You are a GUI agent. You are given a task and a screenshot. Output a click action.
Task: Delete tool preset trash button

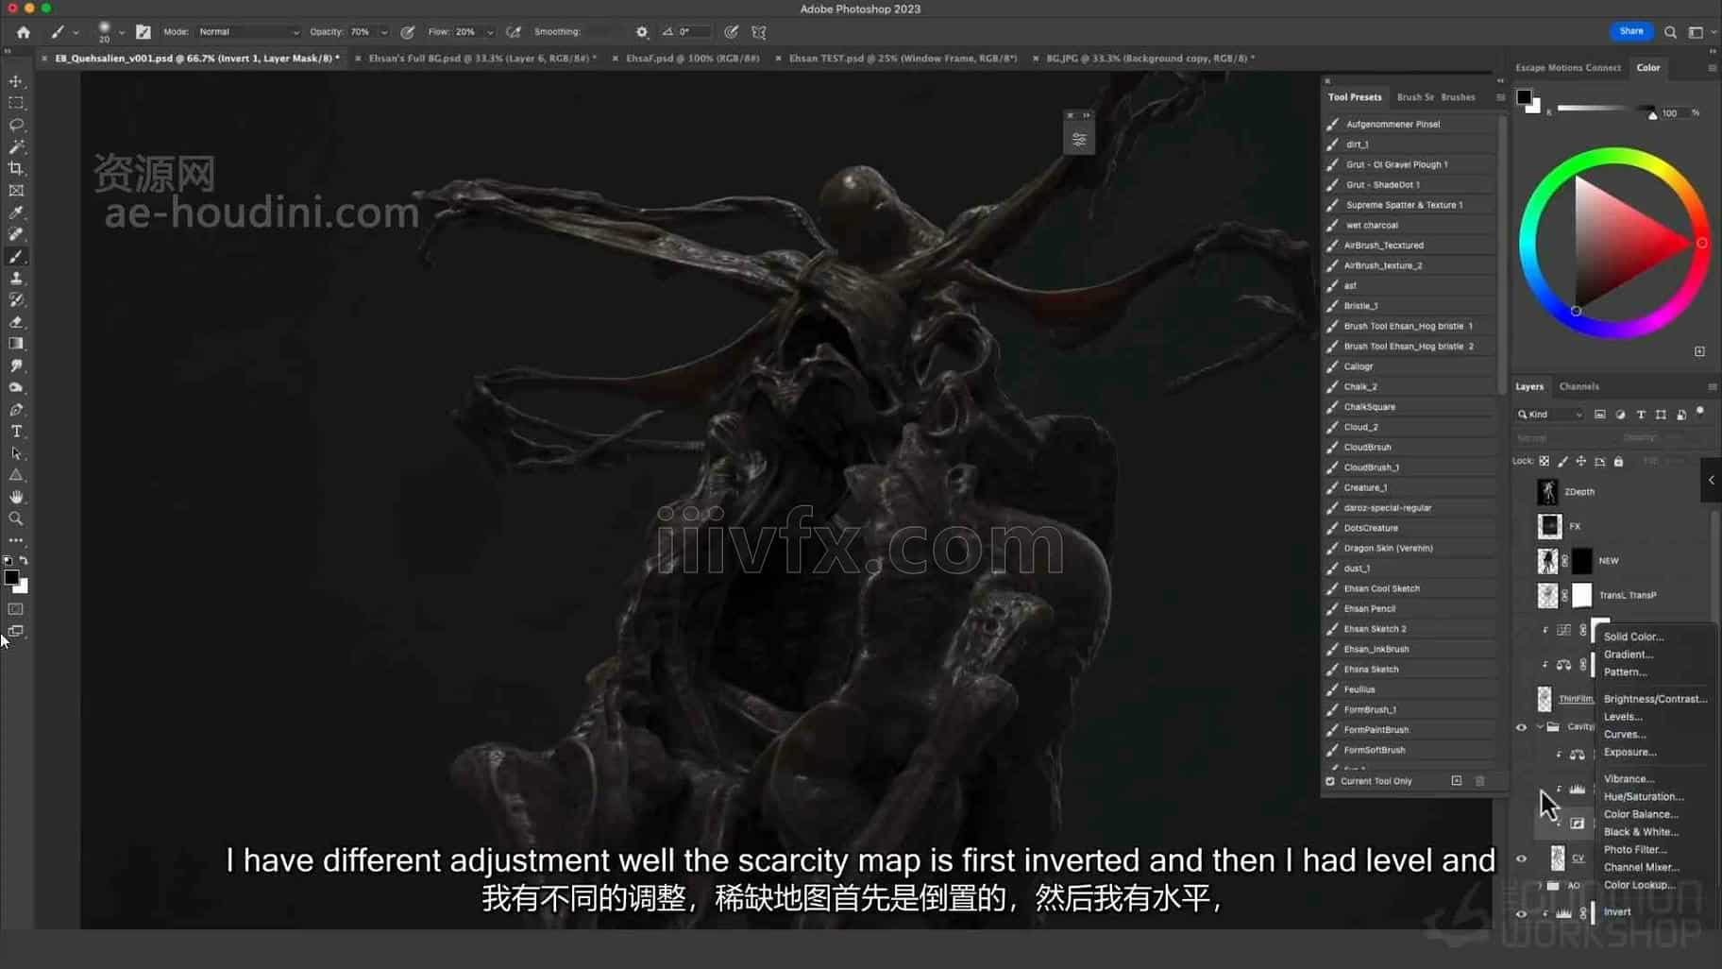[x=1480, y=781]
